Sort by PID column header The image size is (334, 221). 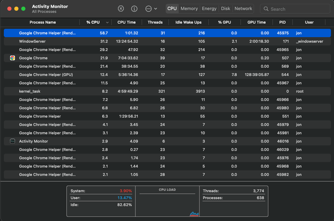[283, 22]
